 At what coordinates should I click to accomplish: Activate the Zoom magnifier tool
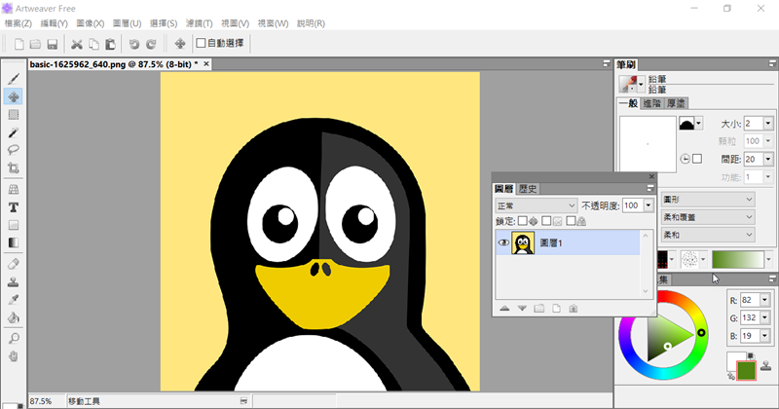14,338
